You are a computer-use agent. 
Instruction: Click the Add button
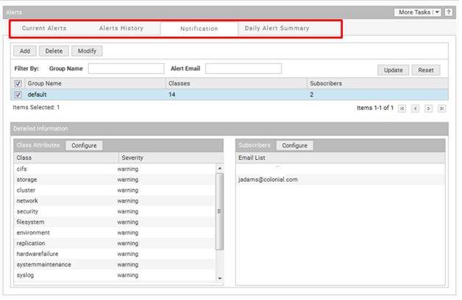[24, 51]
